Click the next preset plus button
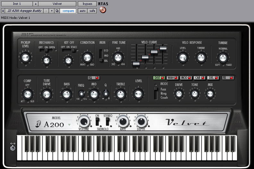Viewport: 254px width, 169px height. tap(52, 11)
